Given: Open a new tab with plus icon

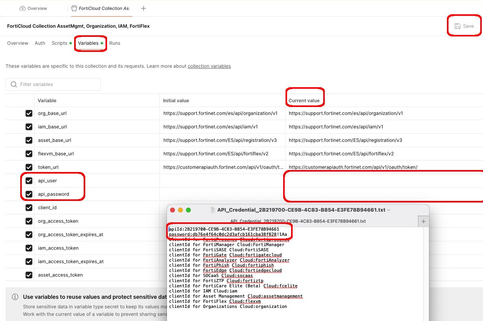Looking at the screenshot, I should pos(144,8).
